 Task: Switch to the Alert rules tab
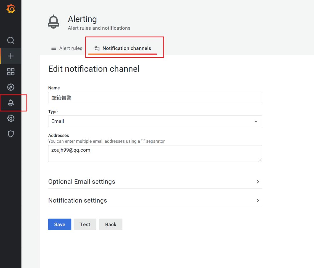(67, 48)
